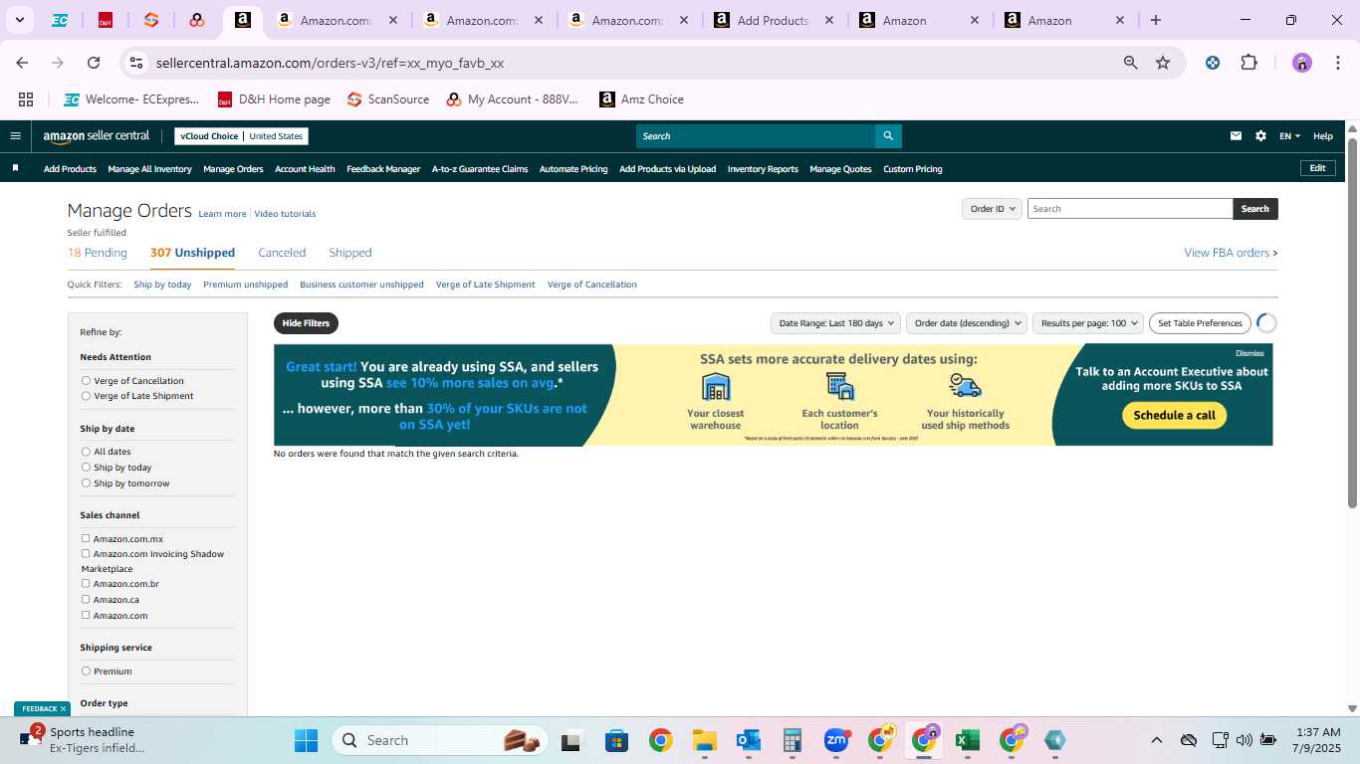The width and height of the screenshot is (1360, 764).
Task: Select All dates radio option
Action: (x=86, y=452)
